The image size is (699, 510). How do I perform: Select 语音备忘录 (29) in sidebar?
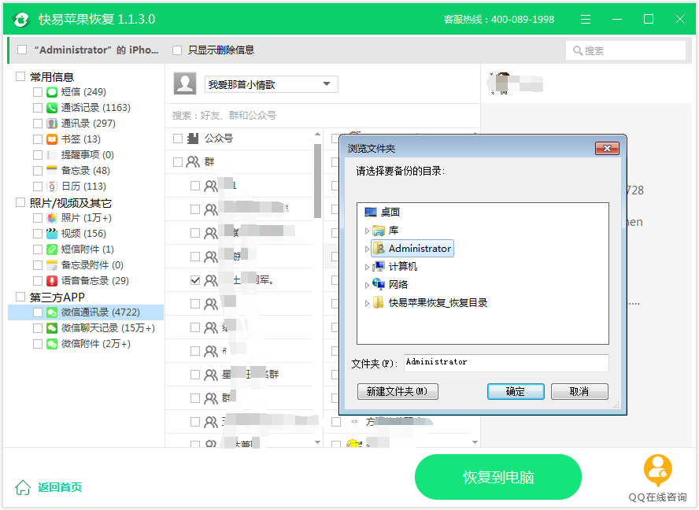coord(95,281)
